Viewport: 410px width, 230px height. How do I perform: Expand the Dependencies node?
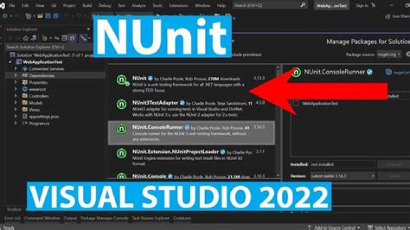pyautogui.click(x=15, y=76)
